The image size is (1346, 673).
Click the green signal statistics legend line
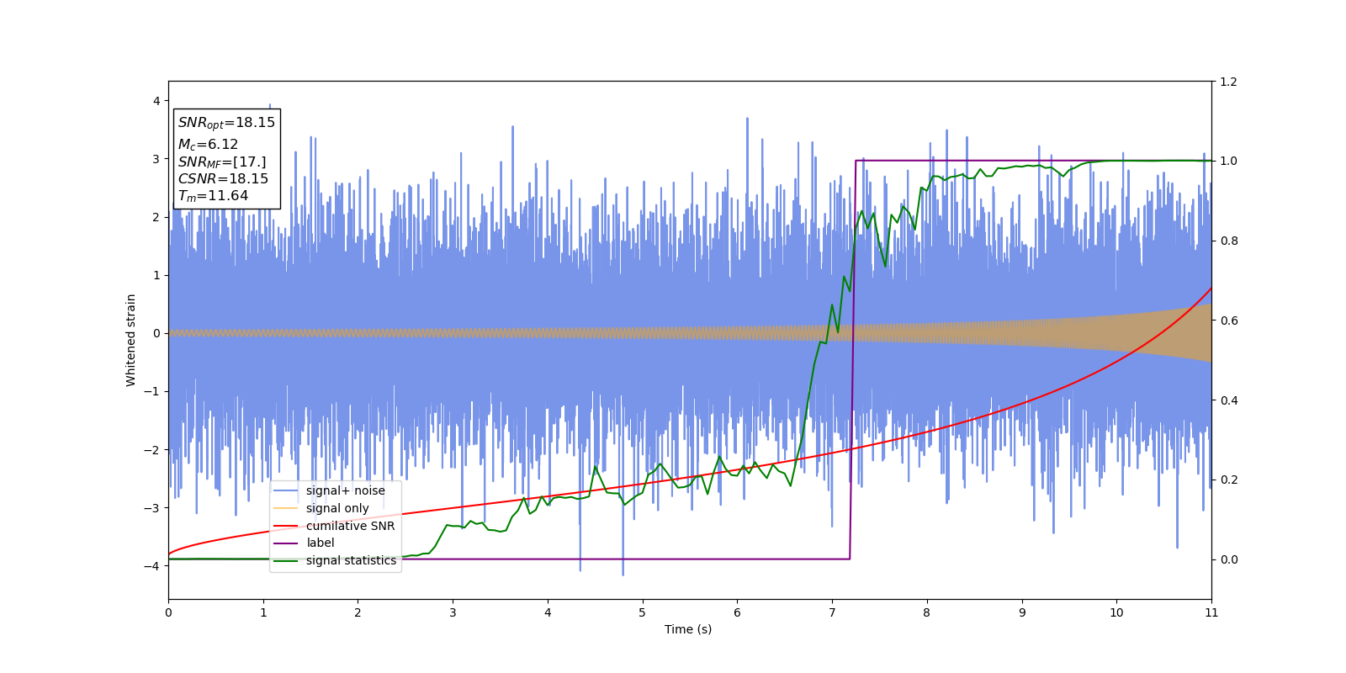pos(286,560)
